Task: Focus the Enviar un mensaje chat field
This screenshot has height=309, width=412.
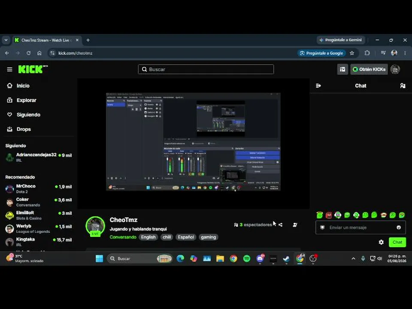Action: 360,227
